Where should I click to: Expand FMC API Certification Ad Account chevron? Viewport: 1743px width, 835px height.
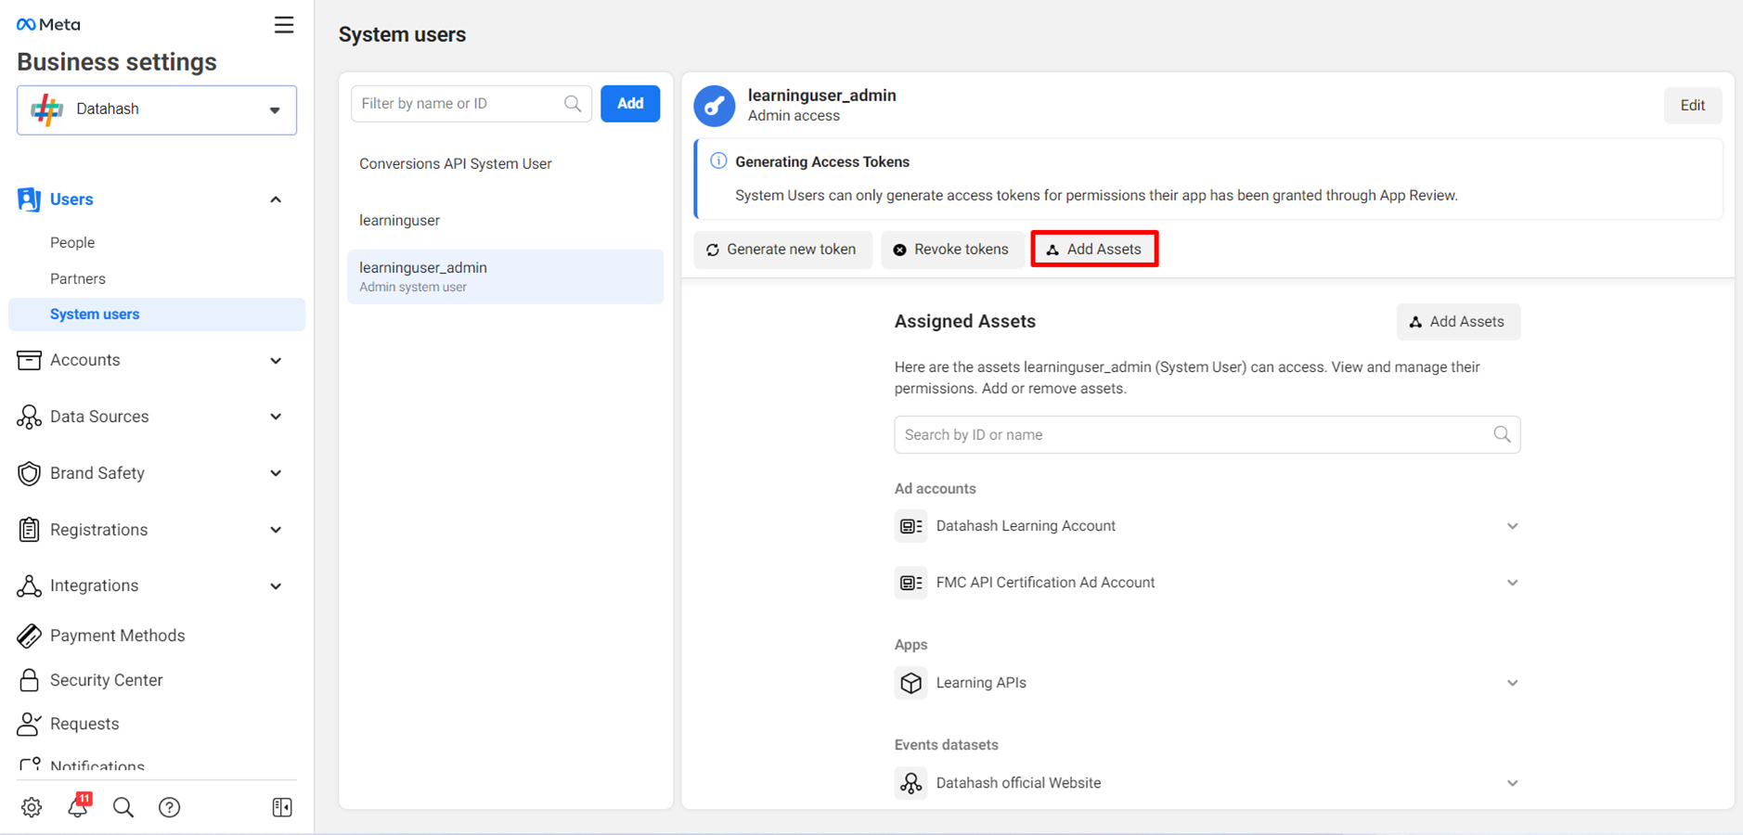coord(1512,583)
